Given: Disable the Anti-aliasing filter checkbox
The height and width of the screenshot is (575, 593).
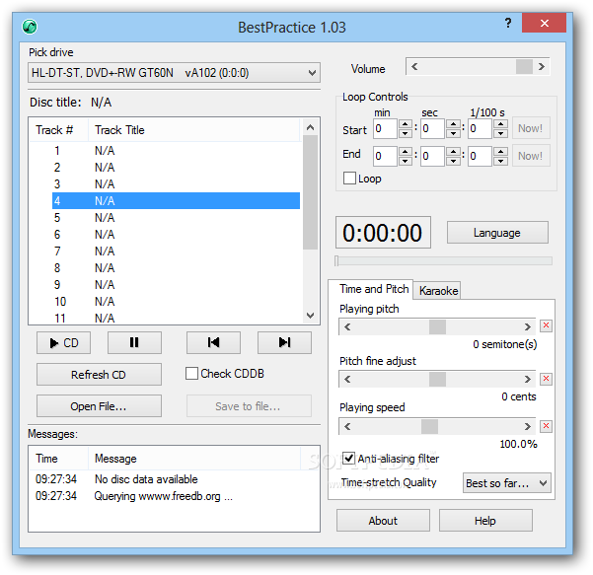Looking at the screenshot, I should pyautogui.click(x=348, y=459).
